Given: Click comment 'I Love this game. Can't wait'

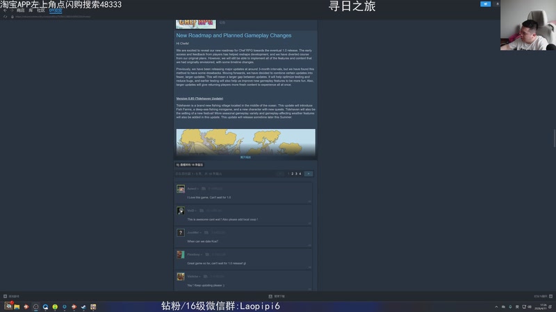Looking at the screenshot, I should pos(209,198).
